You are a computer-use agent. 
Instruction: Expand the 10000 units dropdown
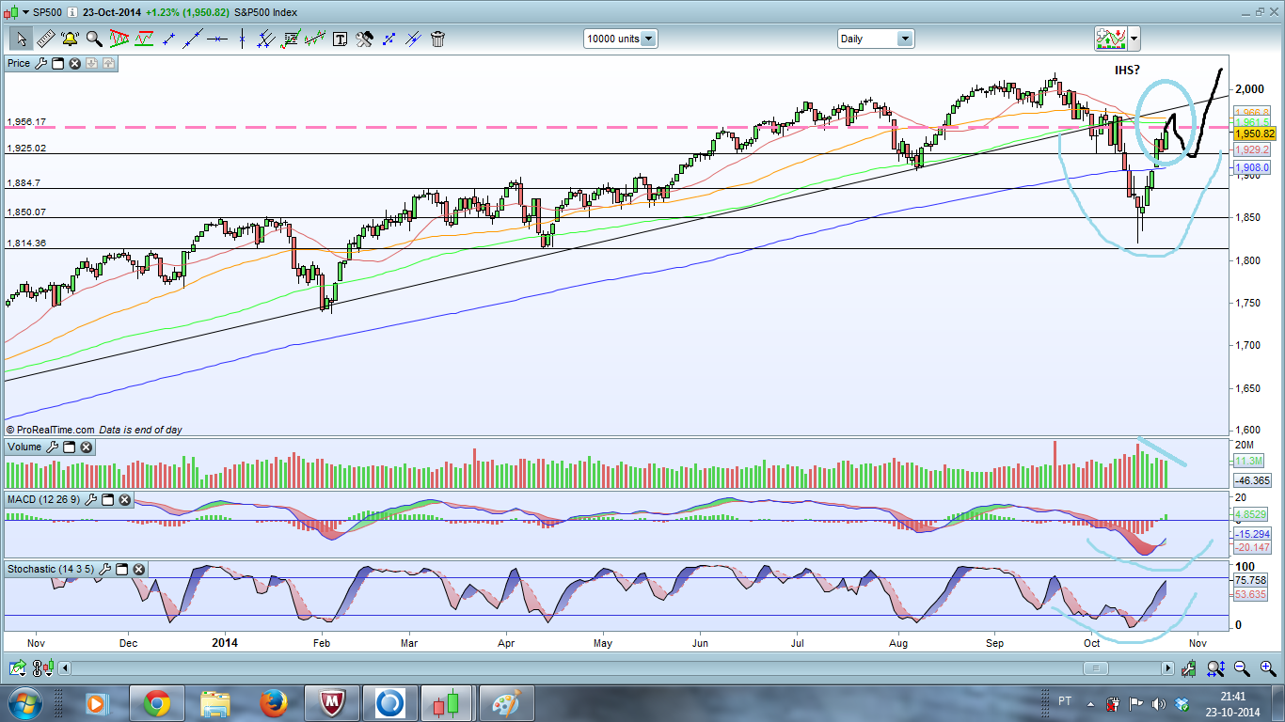pyautogui.click(x=648, y=39)
